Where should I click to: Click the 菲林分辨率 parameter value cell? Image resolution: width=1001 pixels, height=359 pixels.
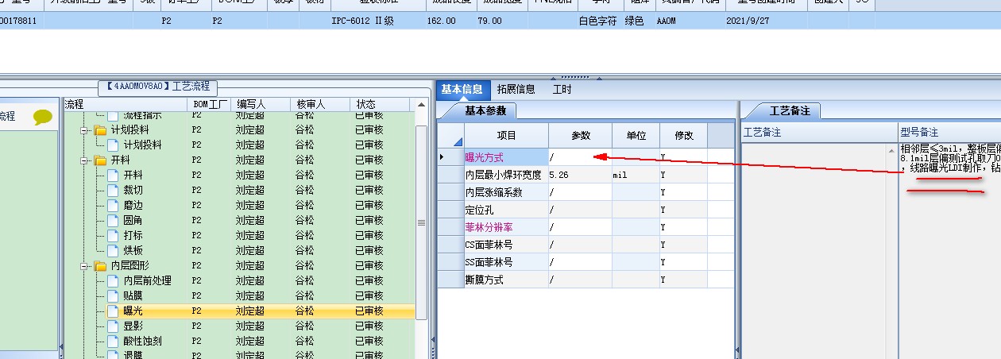pos(580,227)
